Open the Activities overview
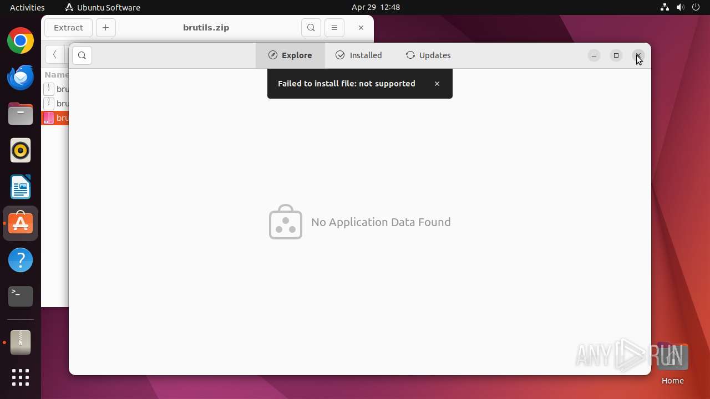The width and height of the screenshot is (710, 399). click(27, 7)
